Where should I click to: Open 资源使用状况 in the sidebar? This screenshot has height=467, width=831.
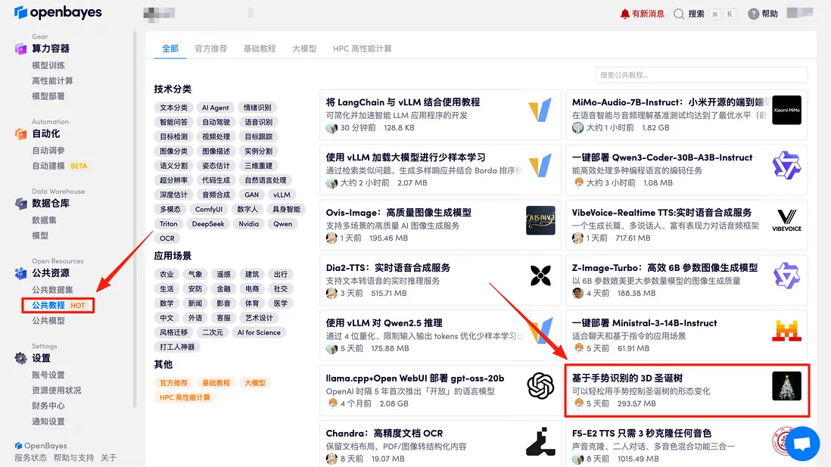56,391
